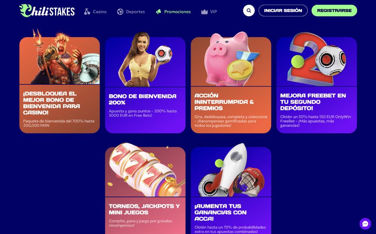Open Torneos, Jackpots y Mini Juegos card
The width and height of the screenshot is (376, 234).
145,190
